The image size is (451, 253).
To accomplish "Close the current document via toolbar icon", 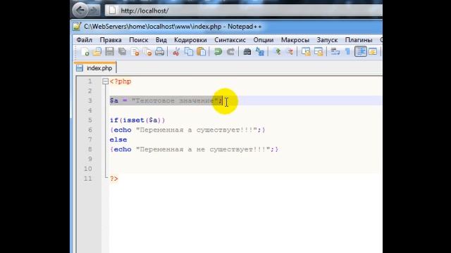I will pyautogui.click(x=135, y=51).
